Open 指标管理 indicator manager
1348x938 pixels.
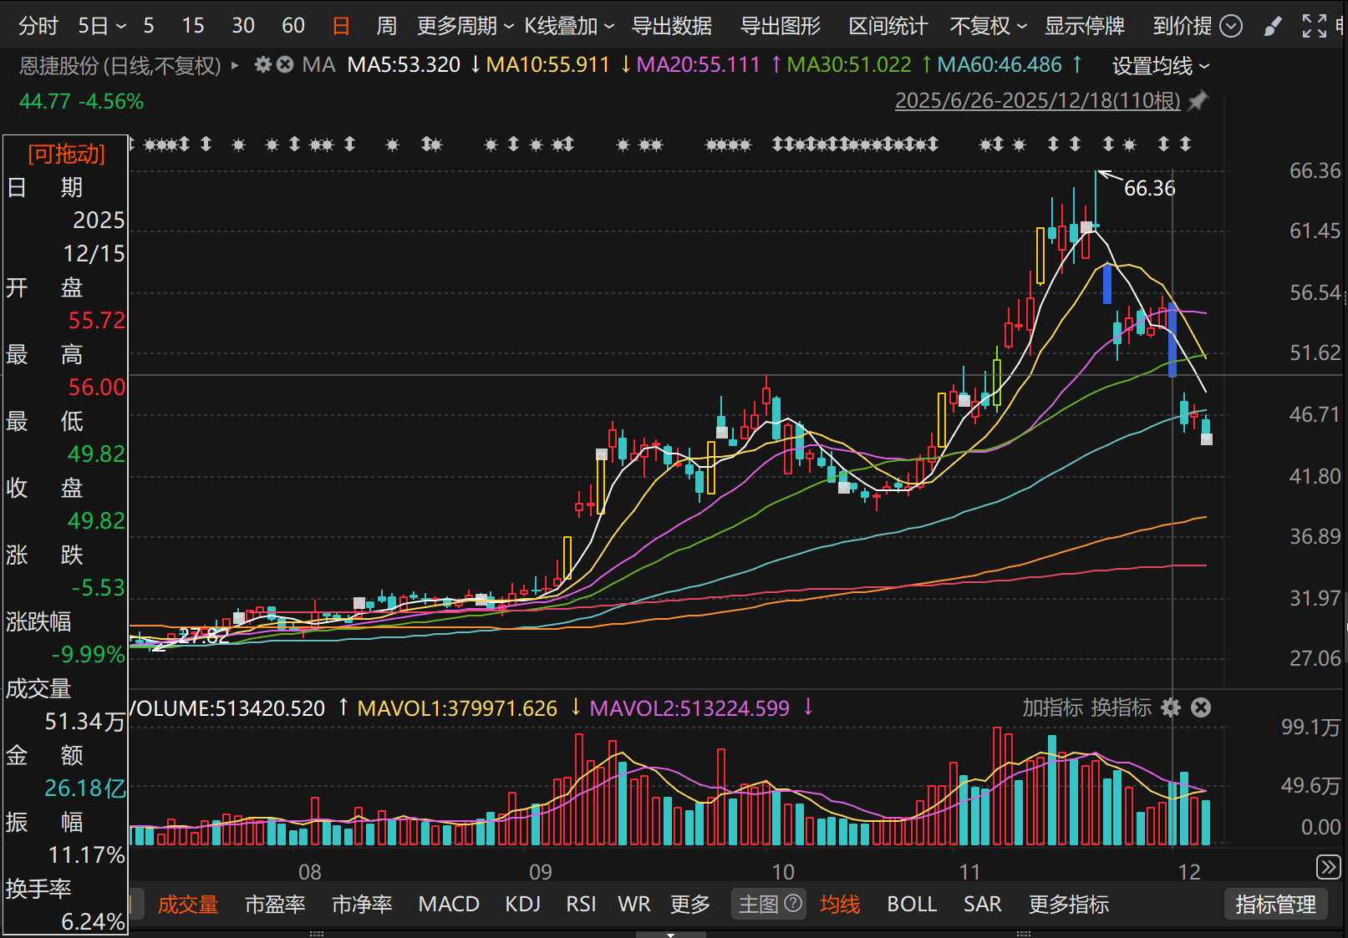[1275, 904]
